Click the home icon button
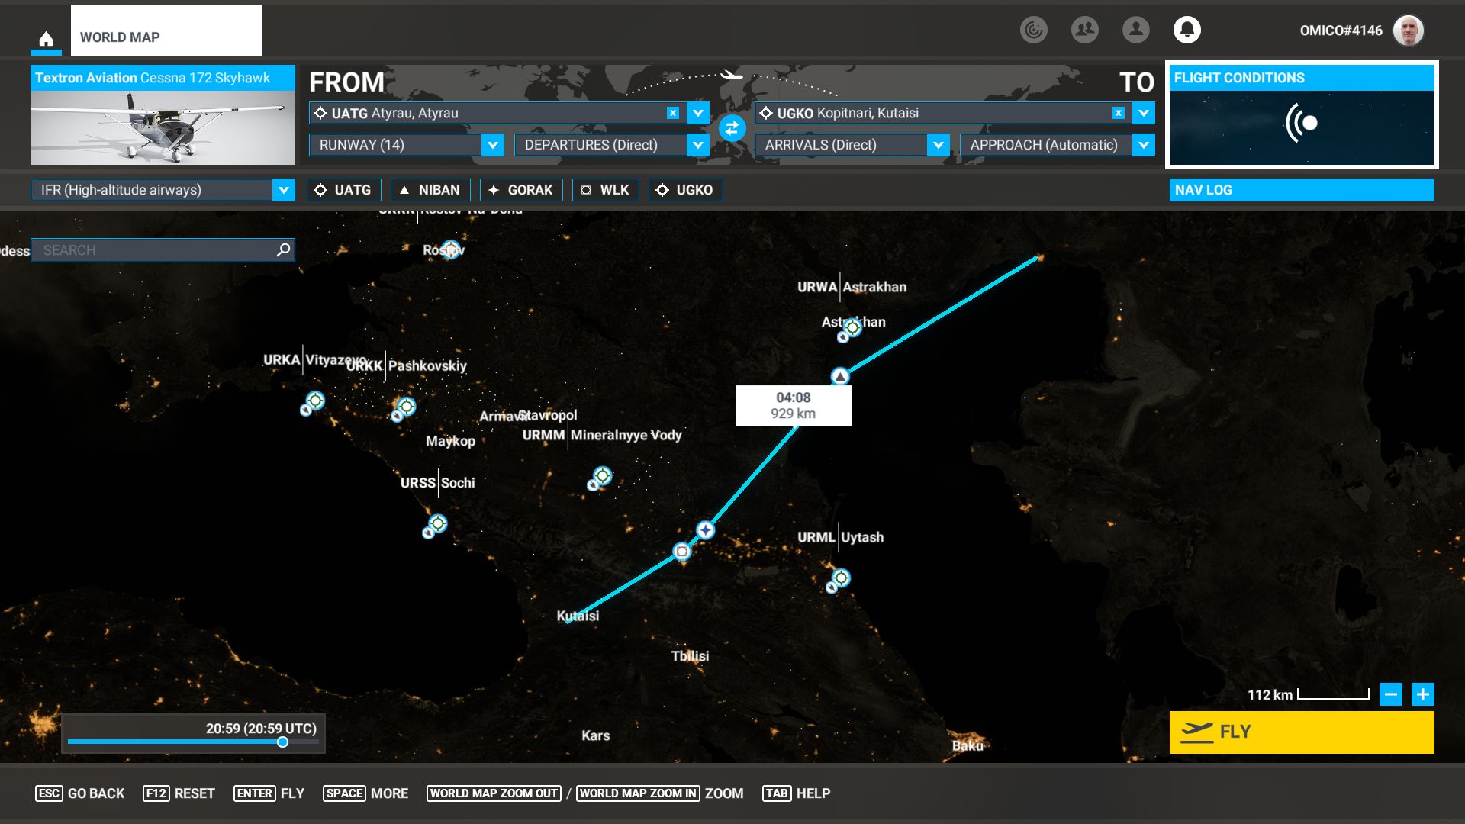 click(46, 39)
